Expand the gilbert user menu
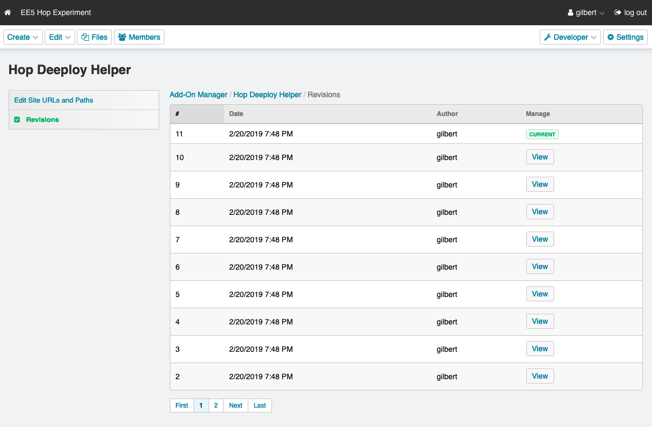Screen dimensions: 652x427 pos(586,12)
